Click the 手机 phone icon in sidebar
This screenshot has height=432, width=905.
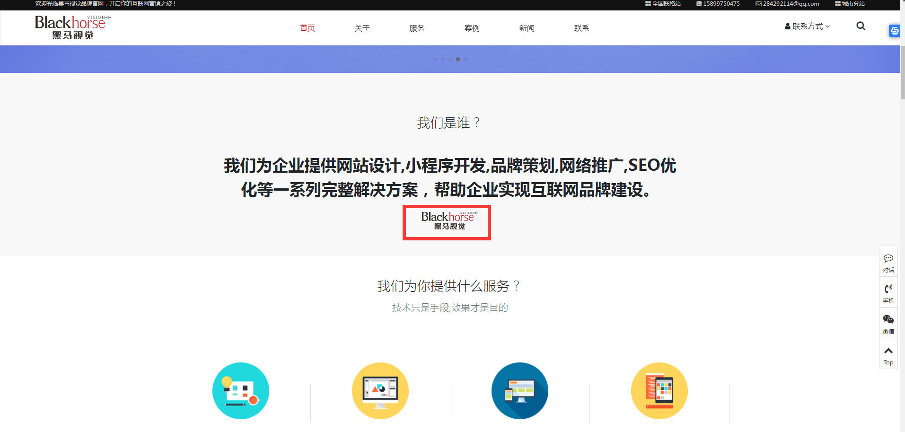888,292
